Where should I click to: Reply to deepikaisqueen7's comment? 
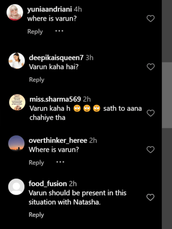[x=37, y=80]
